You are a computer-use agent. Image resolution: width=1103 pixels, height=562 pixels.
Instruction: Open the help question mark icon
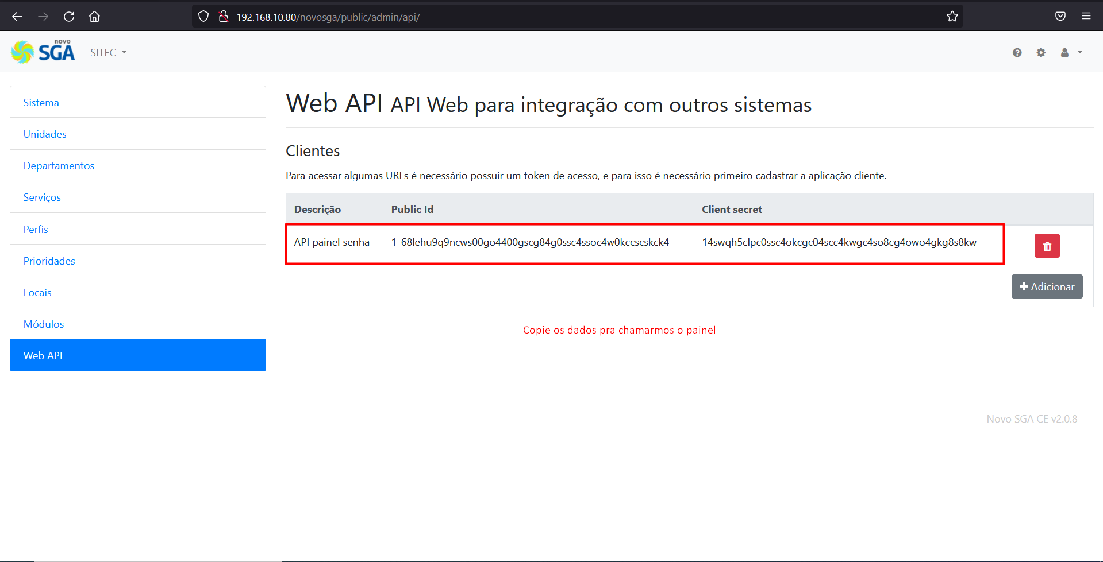tap(1017, 53)
